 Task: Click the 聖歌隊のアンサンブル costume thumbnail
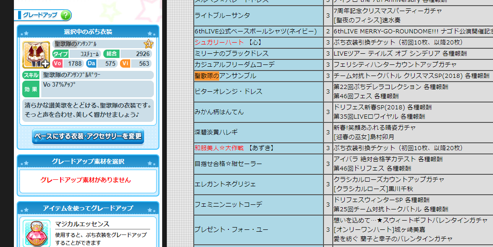tap(36, 55)
